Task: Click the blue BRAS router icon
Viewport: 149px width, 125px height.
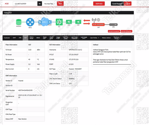Action: tap(30, 22)
